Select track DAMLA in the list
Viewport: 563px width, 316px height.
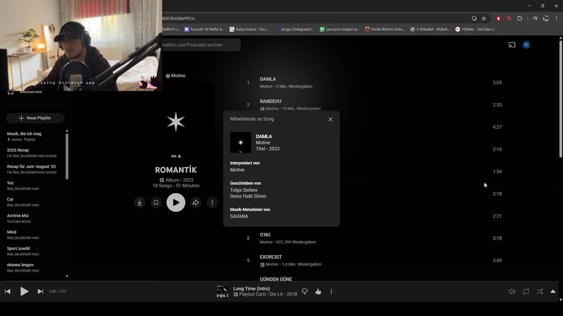click(x=268, y=79)
